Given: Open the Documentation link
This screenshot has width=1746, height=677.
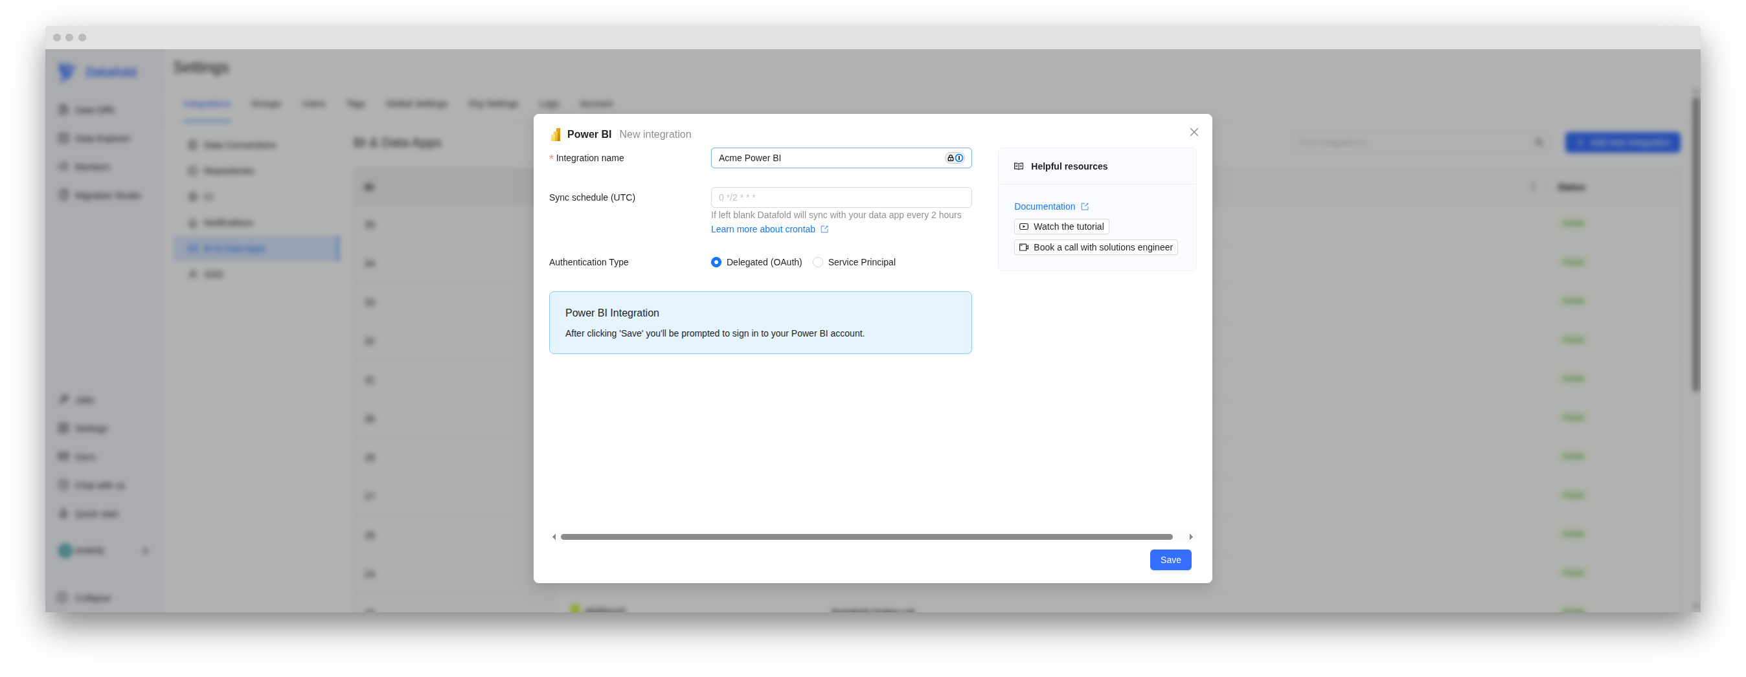Looking at the screenshot, I should click(x=1044, y=206).
